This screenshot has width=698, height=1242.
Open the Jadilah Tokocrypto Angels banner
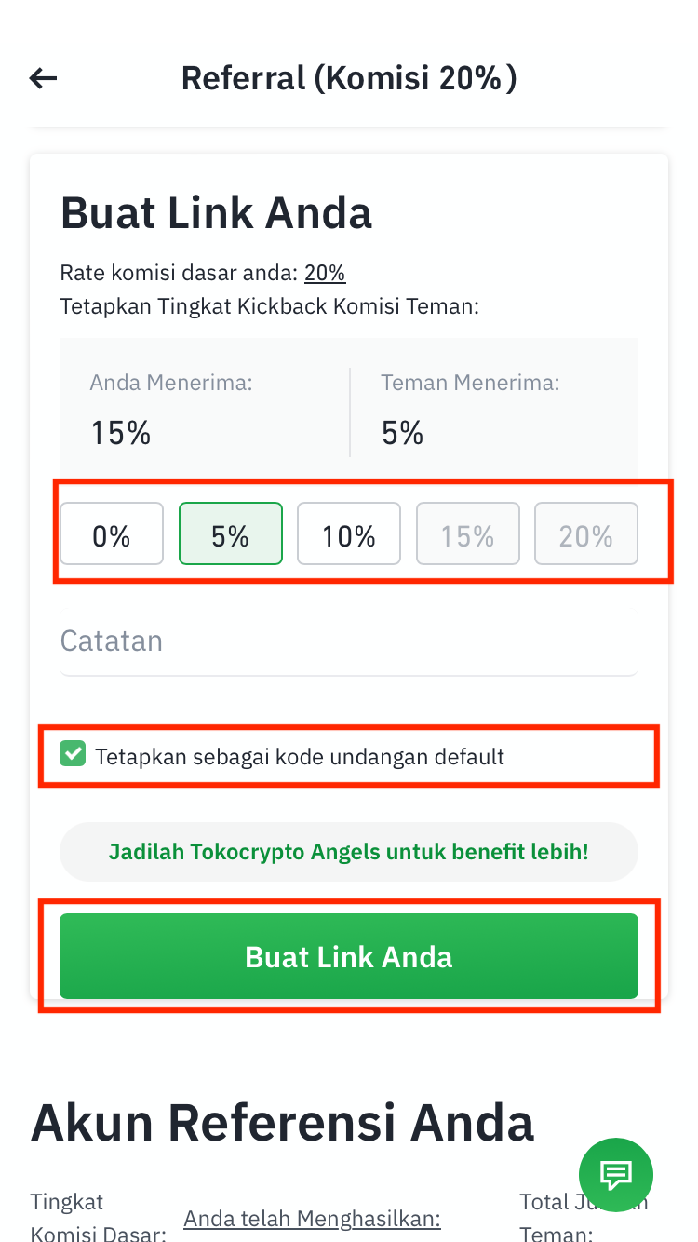pyautogui.click(x=349, y=852)
